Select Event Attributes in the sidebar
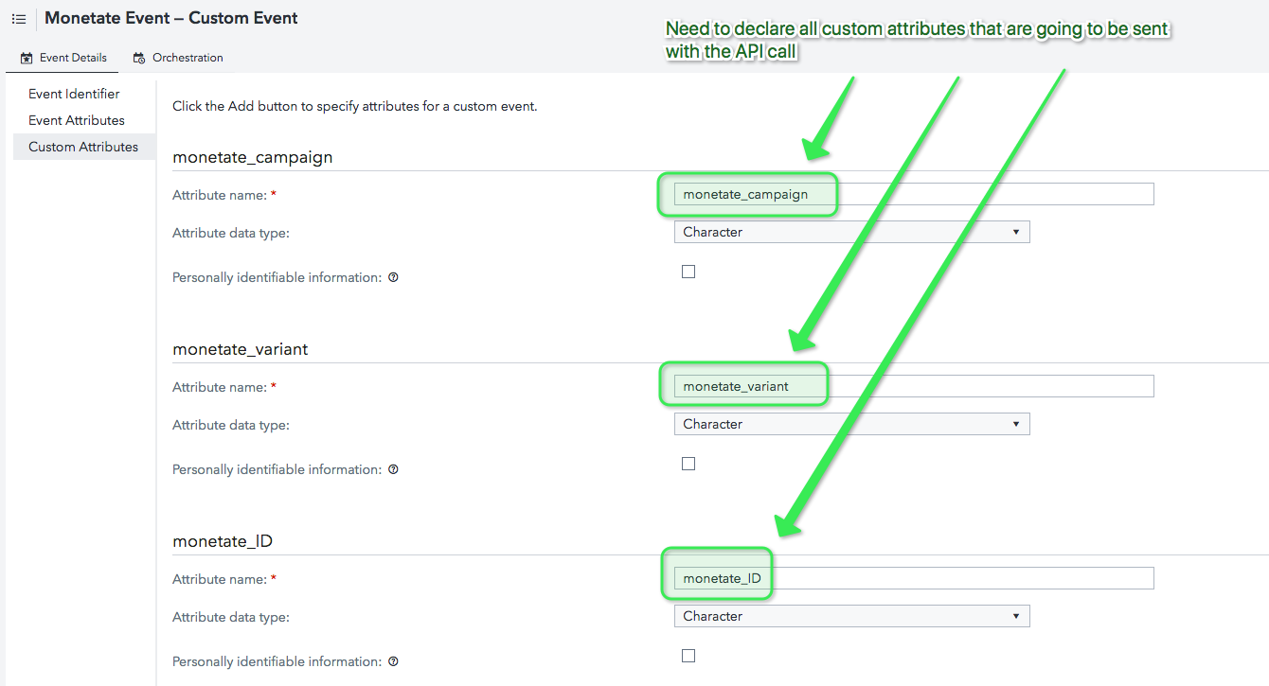 click(x=77, y=120)
